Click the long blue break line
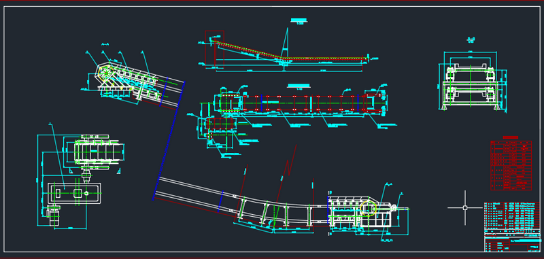Image resolution: width=544 pixels, height=259 pixels. [169, 141]
